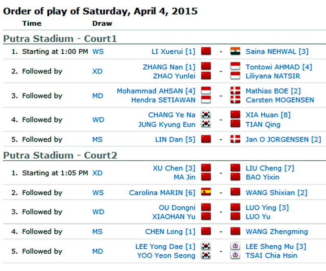Image resolution: width=326 pixels, height=271 pixels.
Task: Select the WS draw link on Court1
Action: (x=98, y=52)
